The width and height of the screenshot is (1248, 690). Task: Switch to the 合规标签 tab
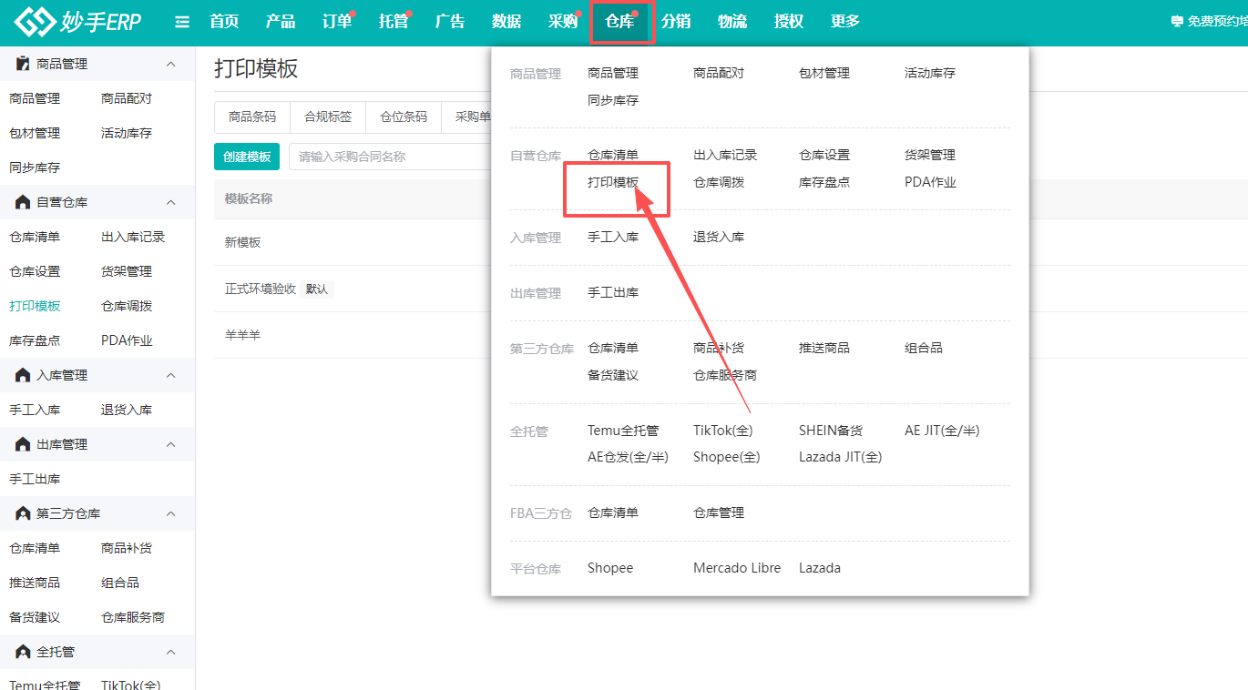pyautogui.click(x=328, y=117)
